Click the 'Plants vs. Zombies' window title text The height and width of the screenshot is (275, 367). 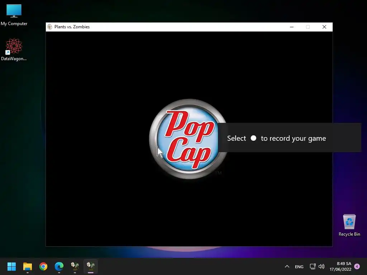point(72,27)
